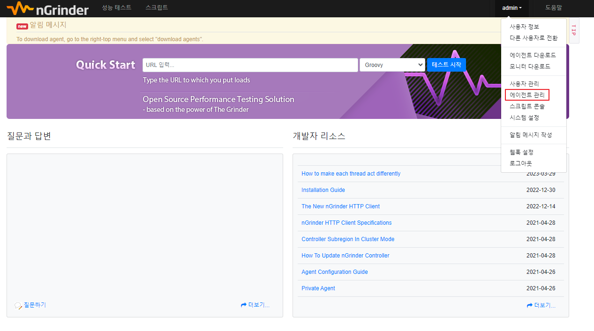Open the Private Agent link
Screen dimensions: 594x331
click(x=318, y=288)
